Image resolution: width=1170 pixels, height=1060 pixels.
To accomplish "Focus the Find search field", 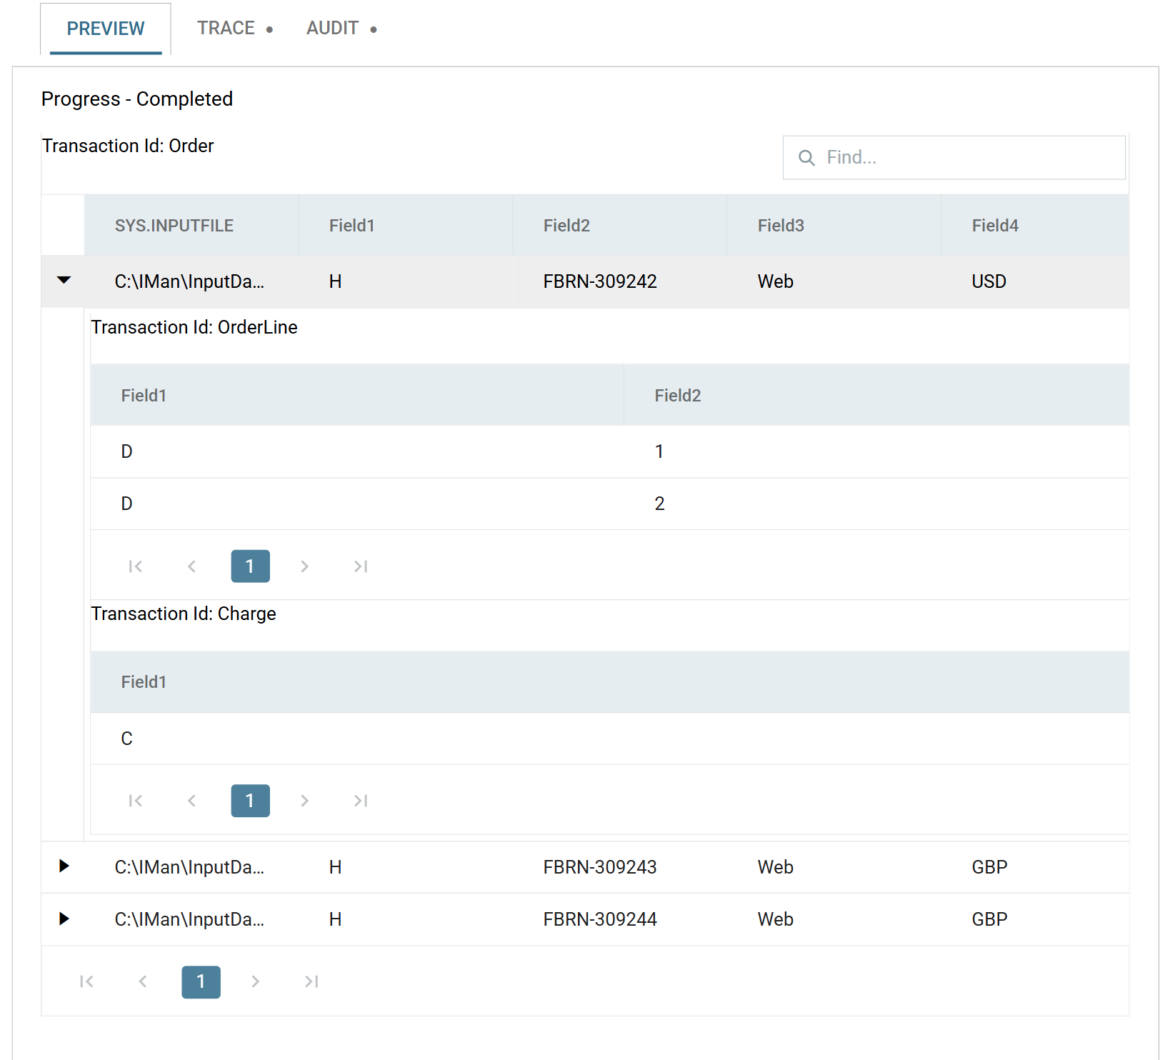I will [x=954, y=158].
